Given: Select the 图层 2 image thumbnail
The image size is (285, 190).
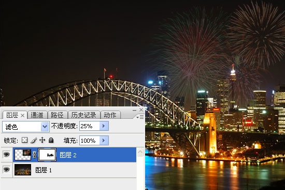Looking at the screenshot, I should 23,155.
